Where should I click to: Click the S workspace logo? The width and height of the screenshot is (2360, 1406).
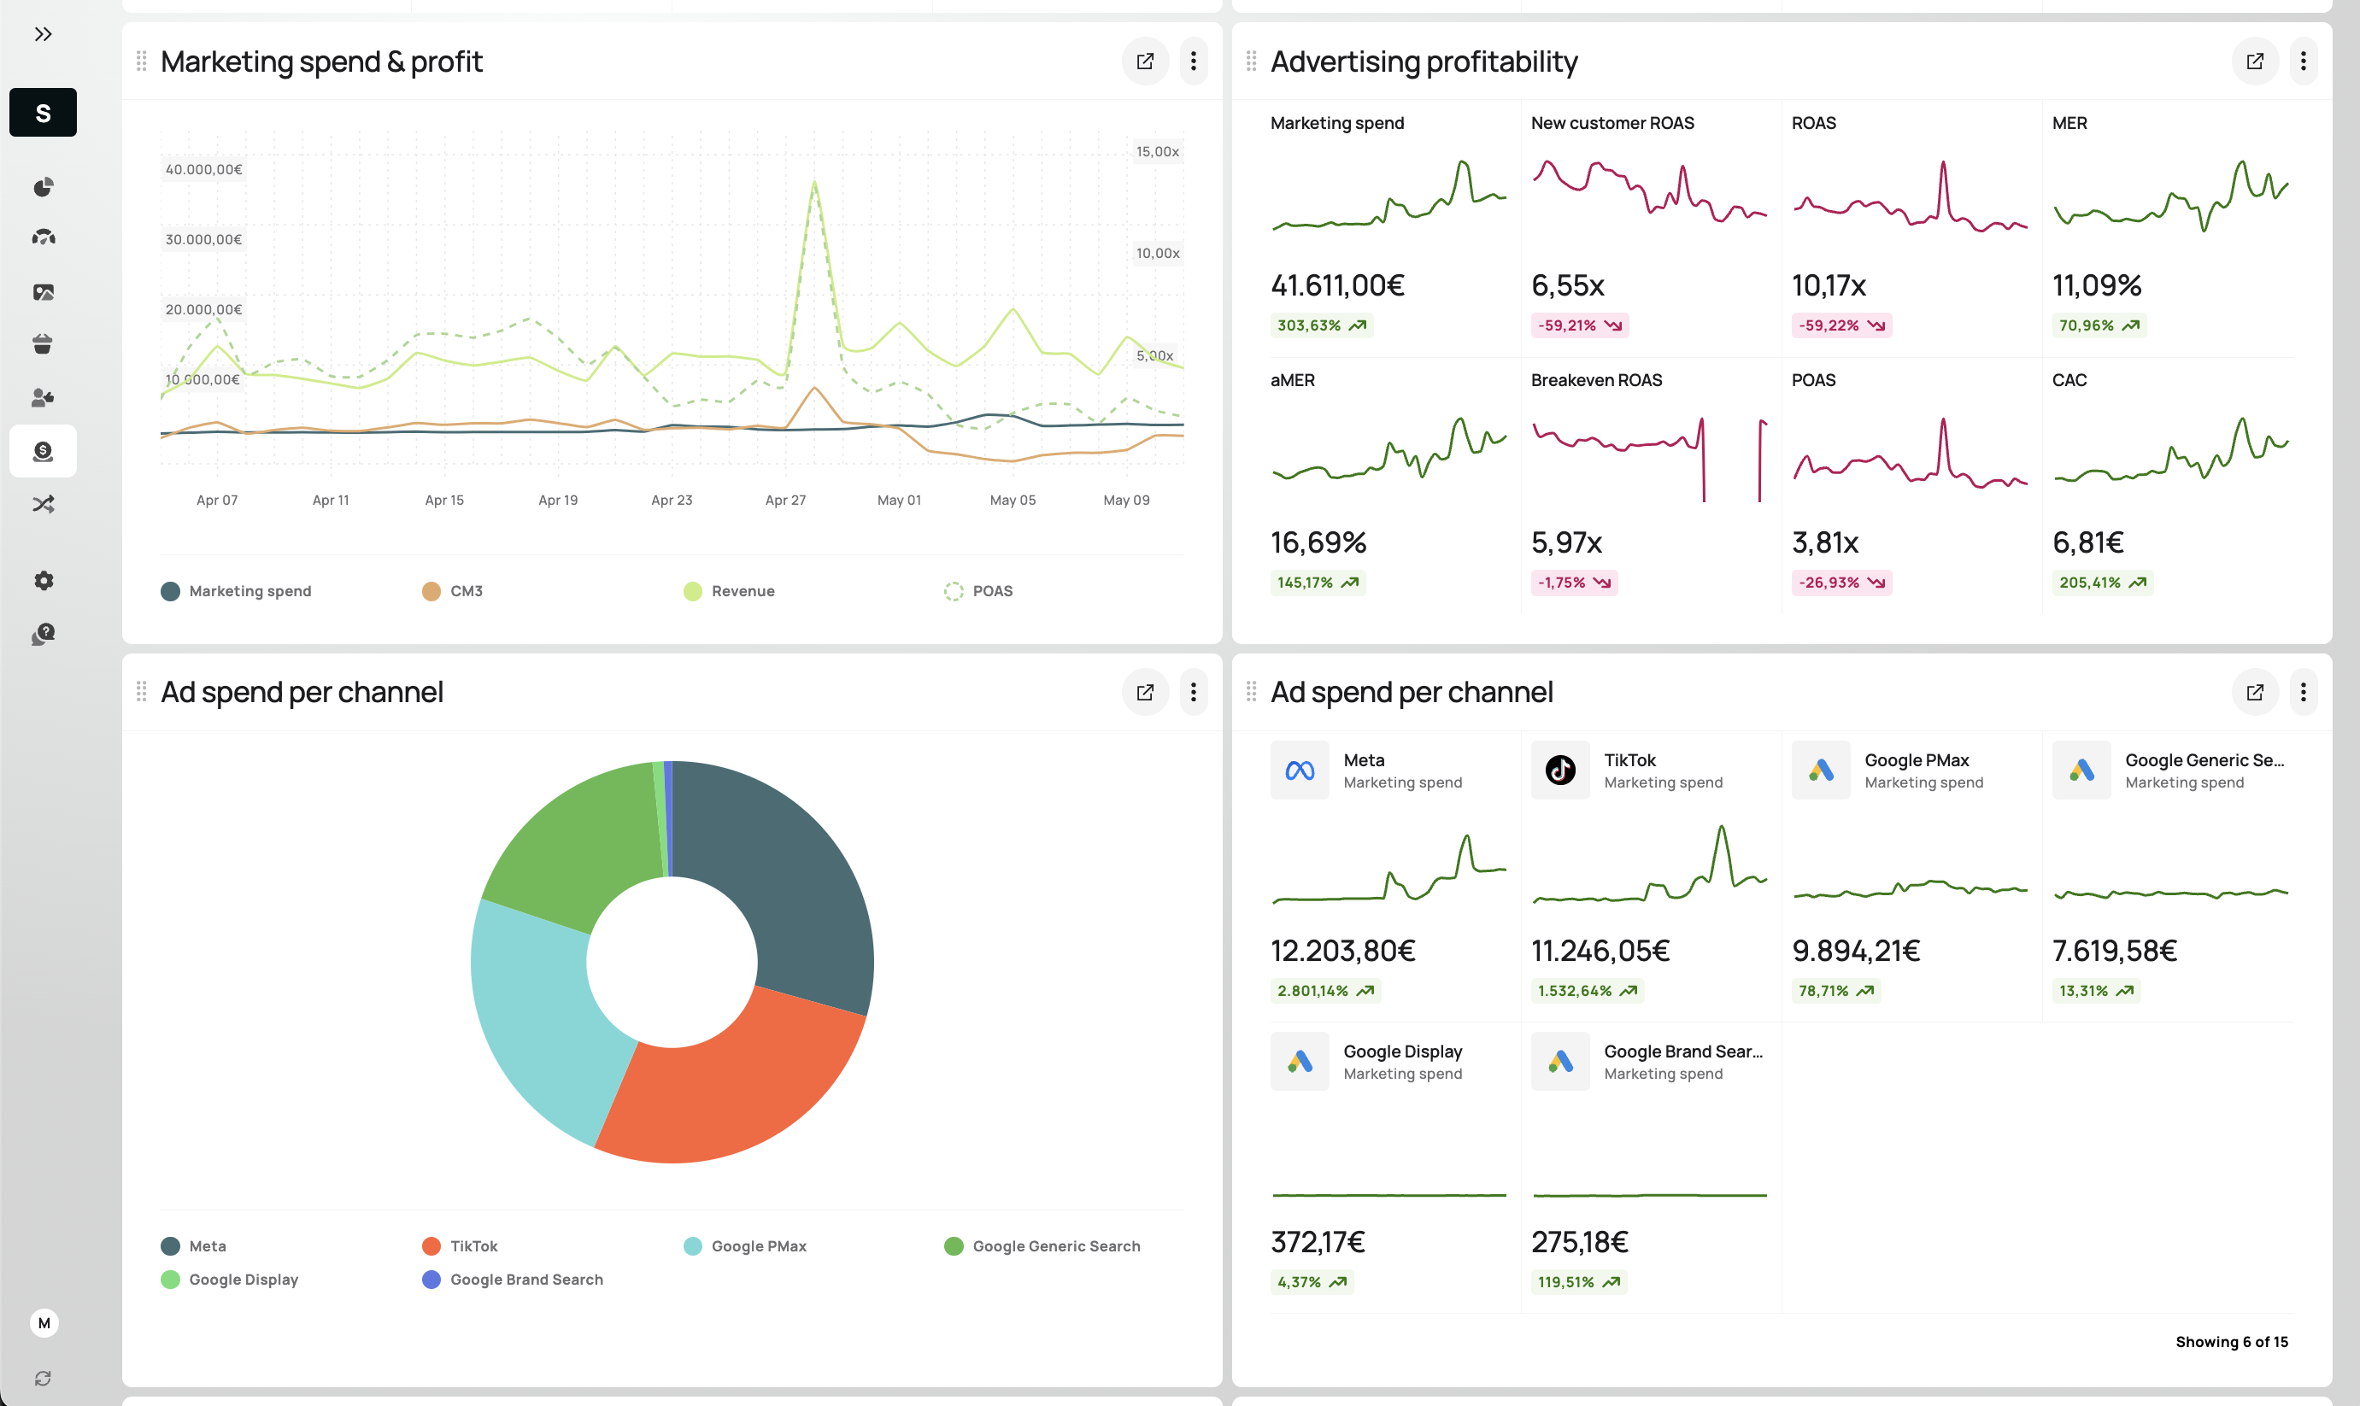(x=43, y=113)
